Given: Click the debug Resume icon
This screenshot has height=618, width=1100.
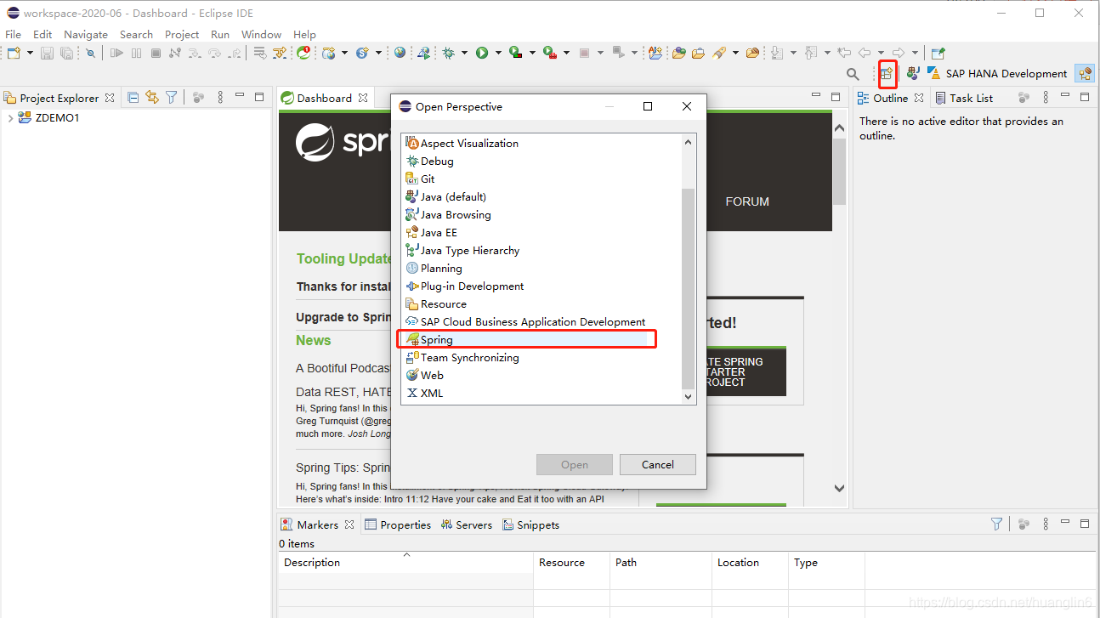Looking at the screenshot, I should coord(116,53).
